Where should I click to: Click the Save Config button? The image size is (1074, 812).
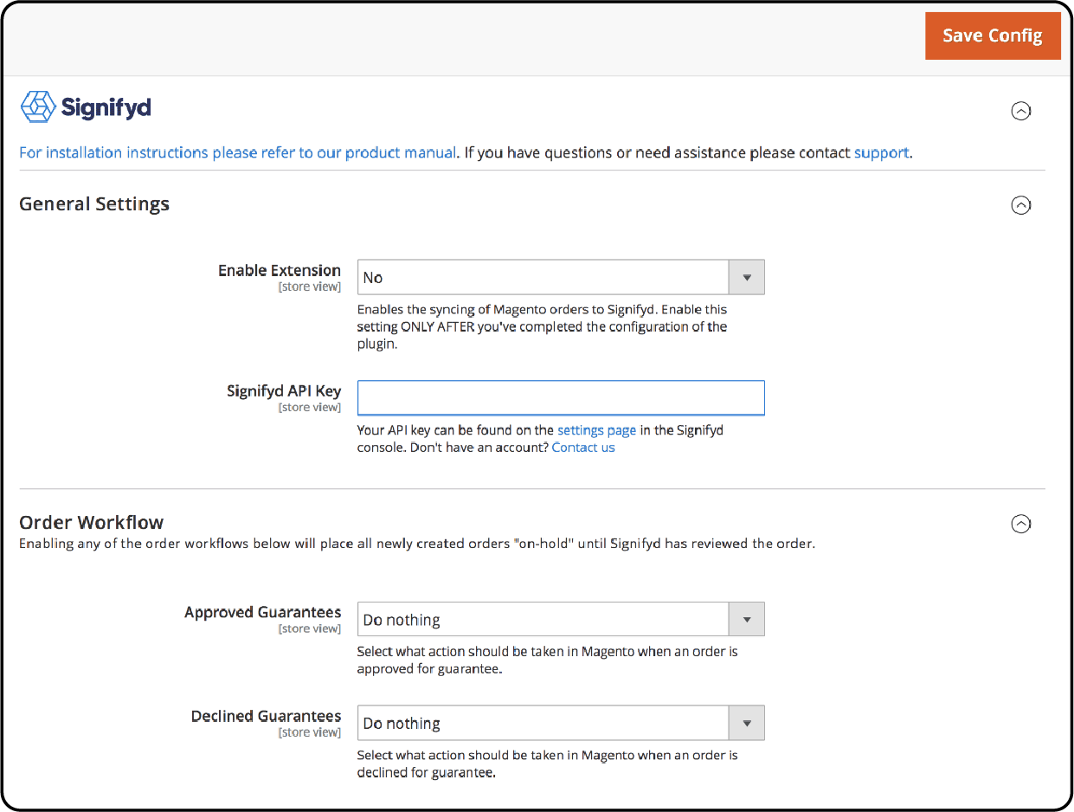pos(993,35)
